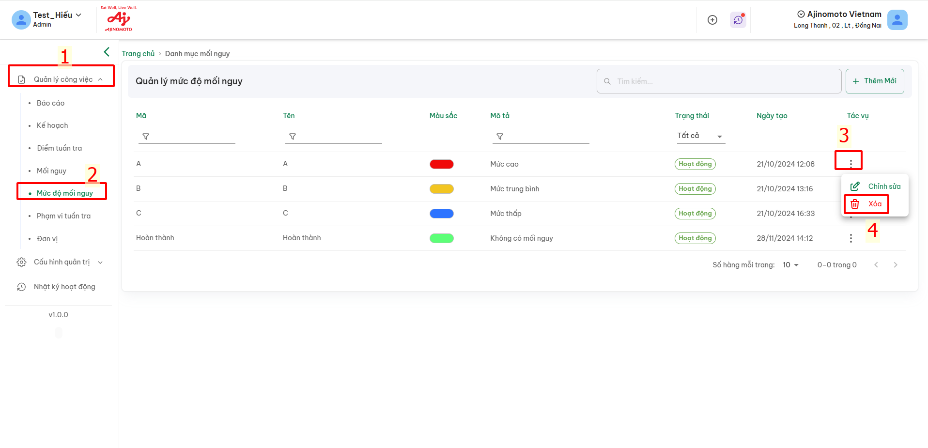Click the Mức cao description cell

click(x=504, y=164)
